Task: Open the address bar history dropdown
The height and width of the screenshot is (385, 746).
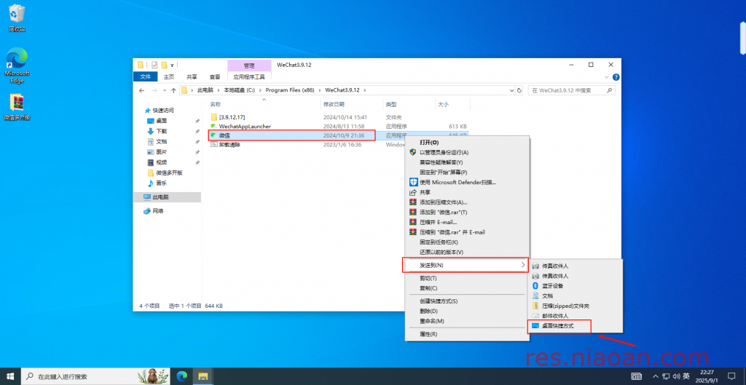Action: tap(511, 90)
